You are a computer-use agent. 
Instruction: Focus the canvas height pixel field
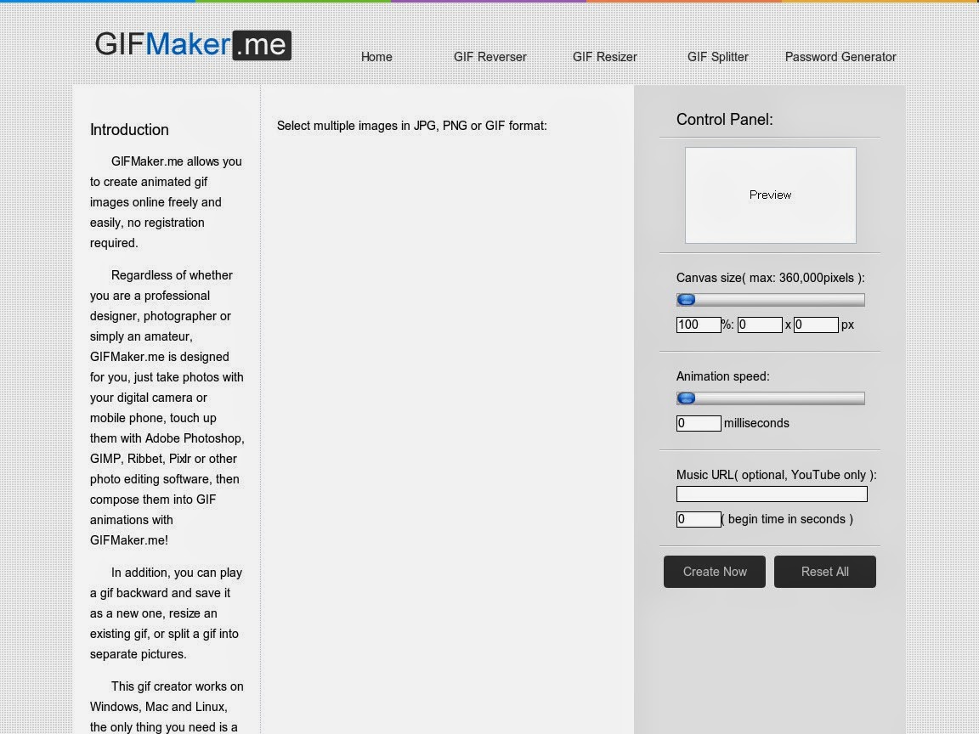pos(816,325)
